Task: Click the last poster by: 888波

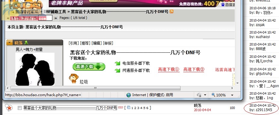Action: (x=257, y=49)
